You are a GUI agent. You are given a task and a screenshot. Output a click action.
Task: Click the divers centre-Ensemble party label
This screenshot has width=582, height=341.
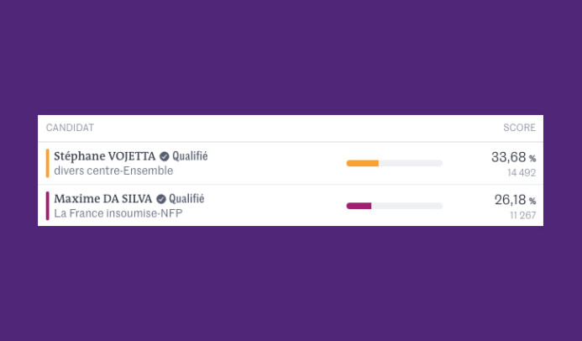[113, 170]
